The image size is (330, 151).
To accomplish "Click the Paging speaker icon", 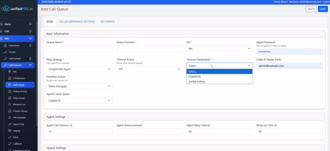I will [9, 131].
